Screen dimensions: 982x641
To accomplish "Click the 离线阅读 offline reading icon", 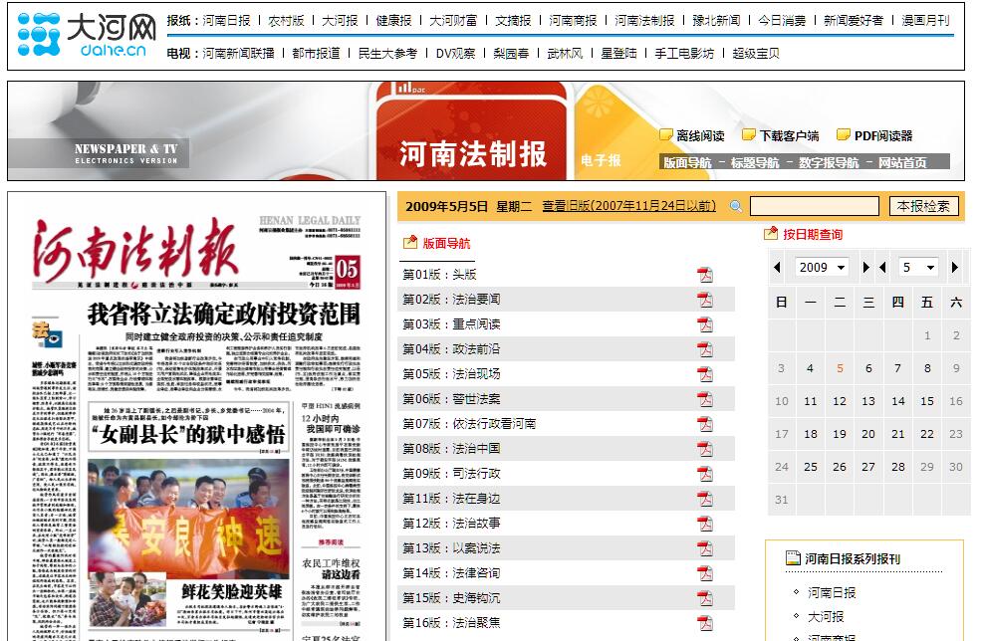I will [665, 135].
